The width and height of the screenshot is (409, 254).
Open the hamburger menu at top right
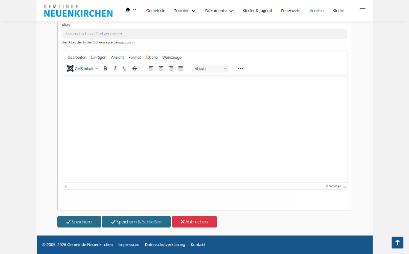[361, 10]
